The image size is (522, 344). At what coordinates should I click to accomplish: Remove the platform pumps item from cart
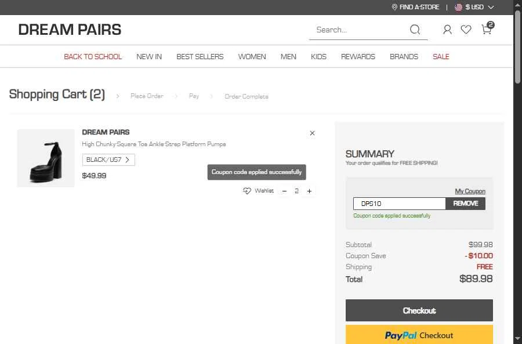pyautogui.click(x=312, y=133)
